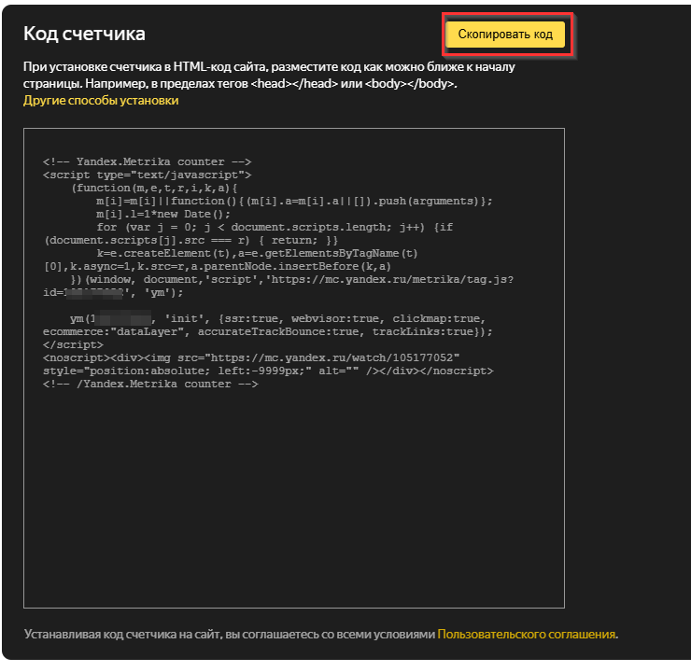Click inside the counter code text area
691x672 pixels.
pyautogui.click(x=293, y=495)
